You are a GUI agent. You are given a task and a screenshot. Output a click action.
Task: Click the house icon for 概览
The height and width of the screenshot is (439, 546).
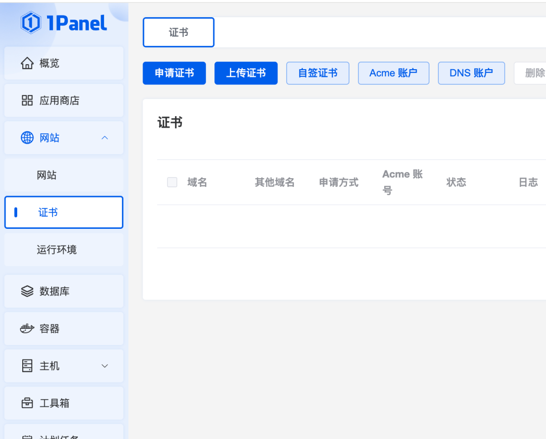tap(27, 63)
